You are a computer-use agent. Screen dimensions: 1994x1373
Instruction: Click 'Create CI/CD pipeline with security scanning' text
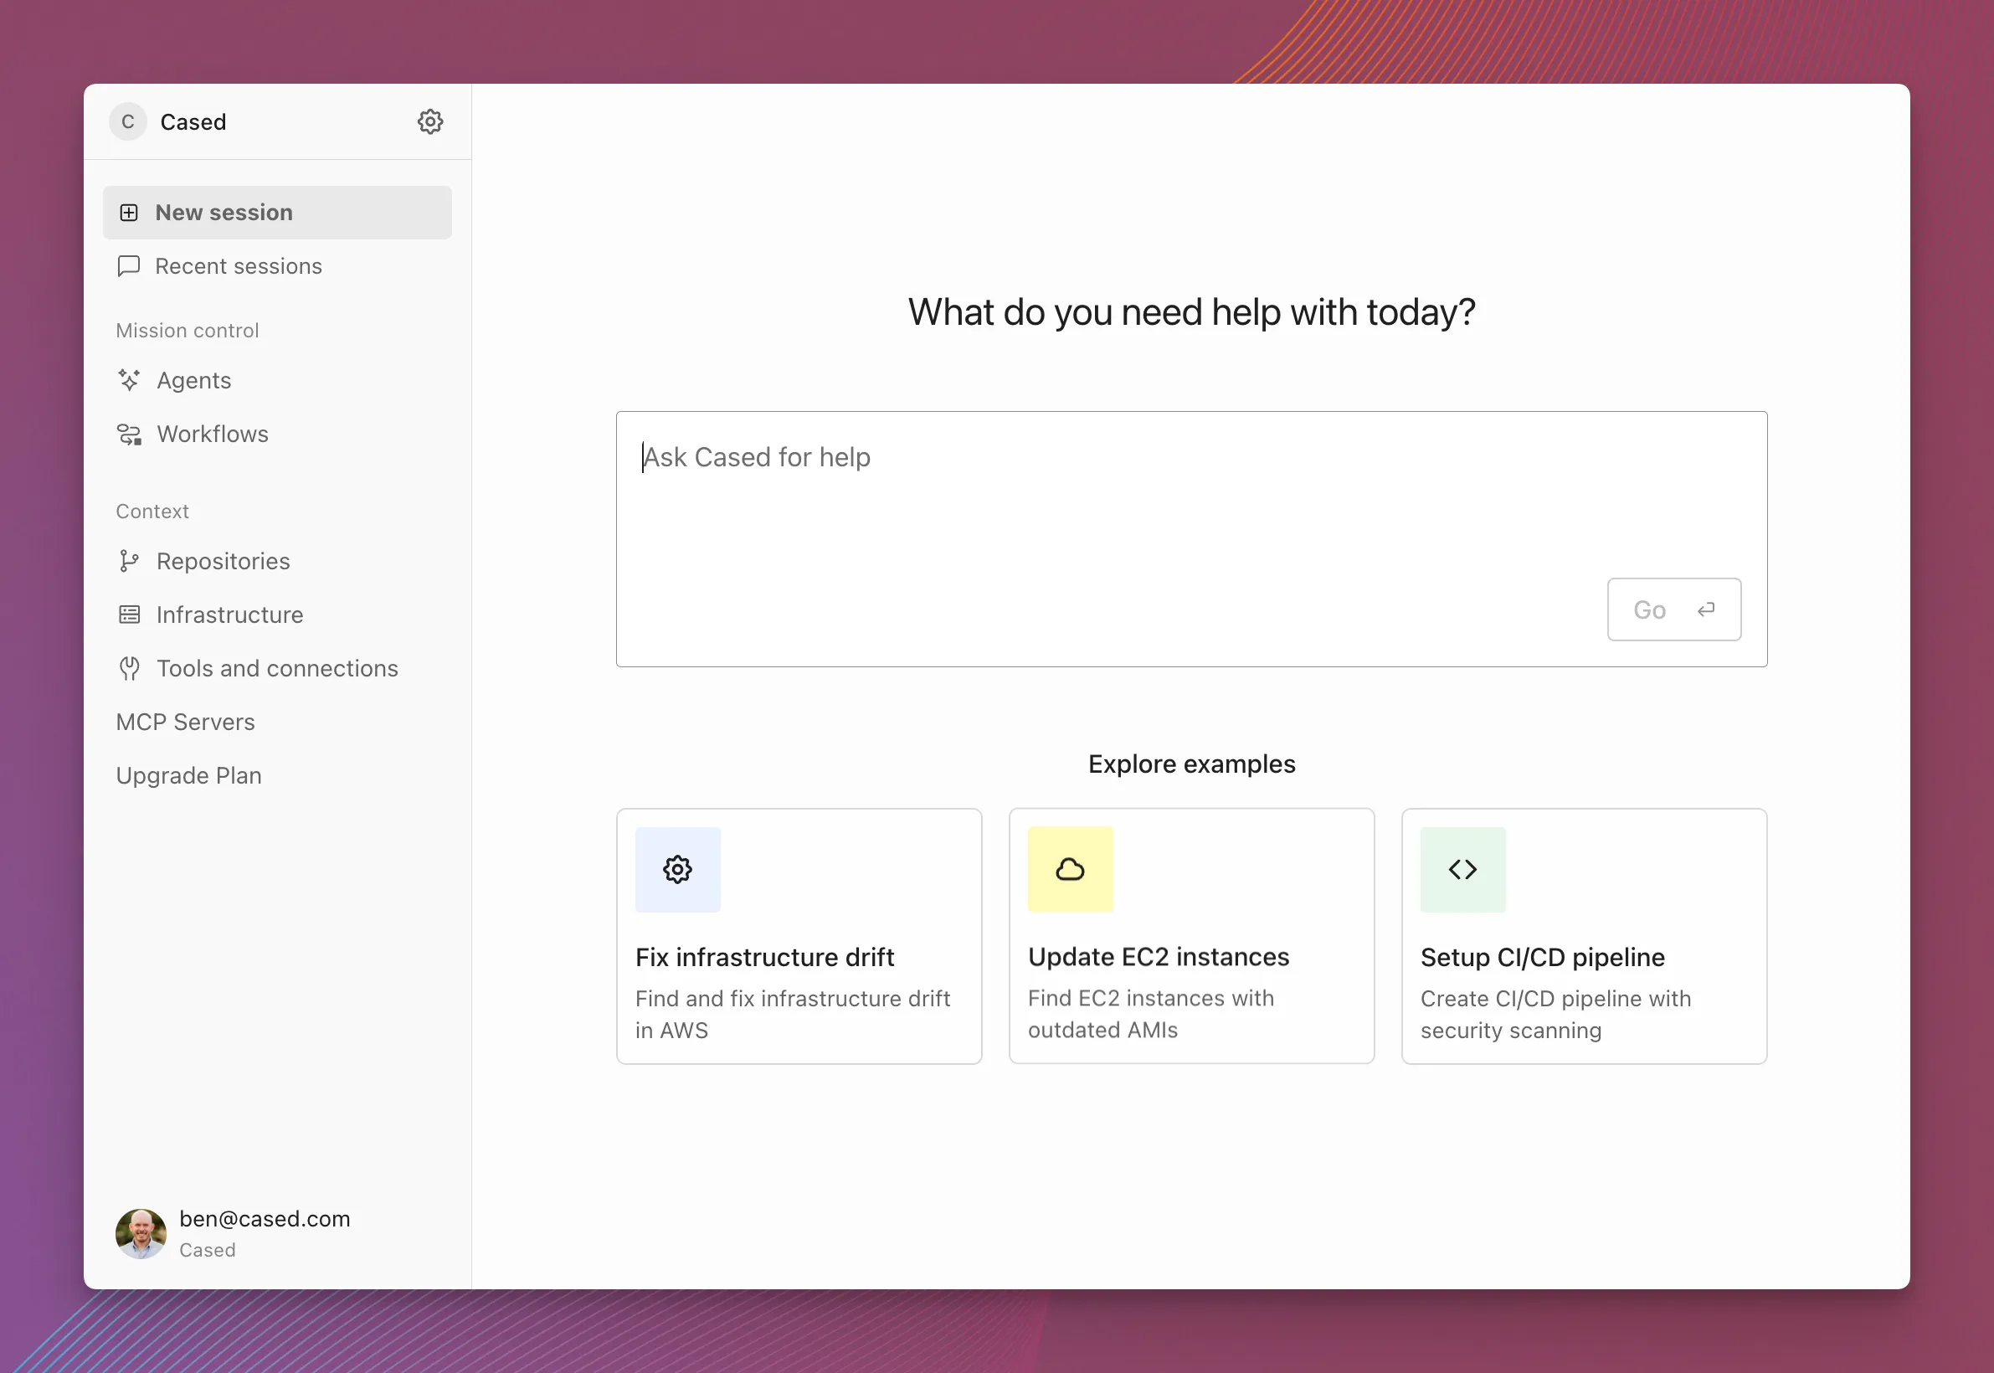(x=1555, y=1015)
